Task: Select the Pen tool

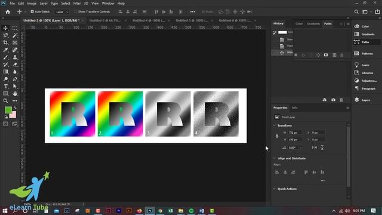Action: 15,79
